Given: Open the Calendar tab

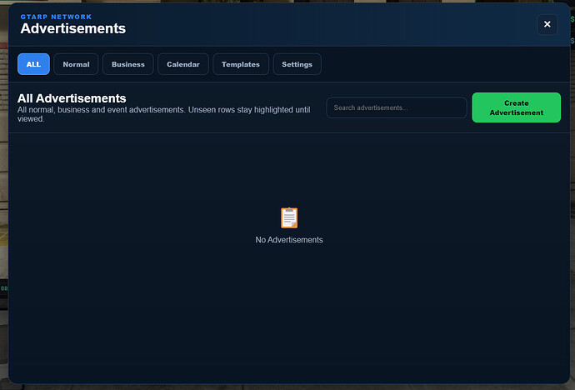Looking at the screenshot, I should tap(183, 64).
